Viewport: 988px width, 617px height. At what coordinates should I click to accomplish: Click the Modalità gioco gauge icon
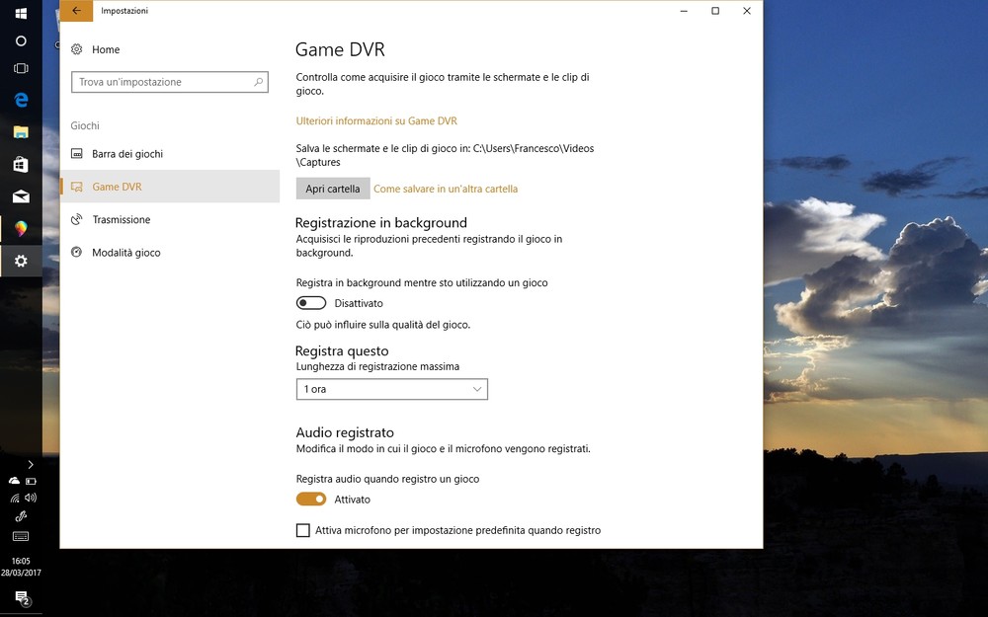point(77,252)
